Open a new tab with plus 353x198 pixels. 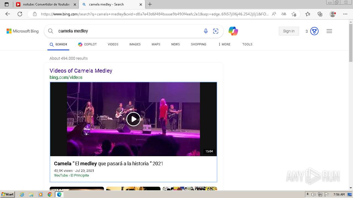(x=150, y=4)
